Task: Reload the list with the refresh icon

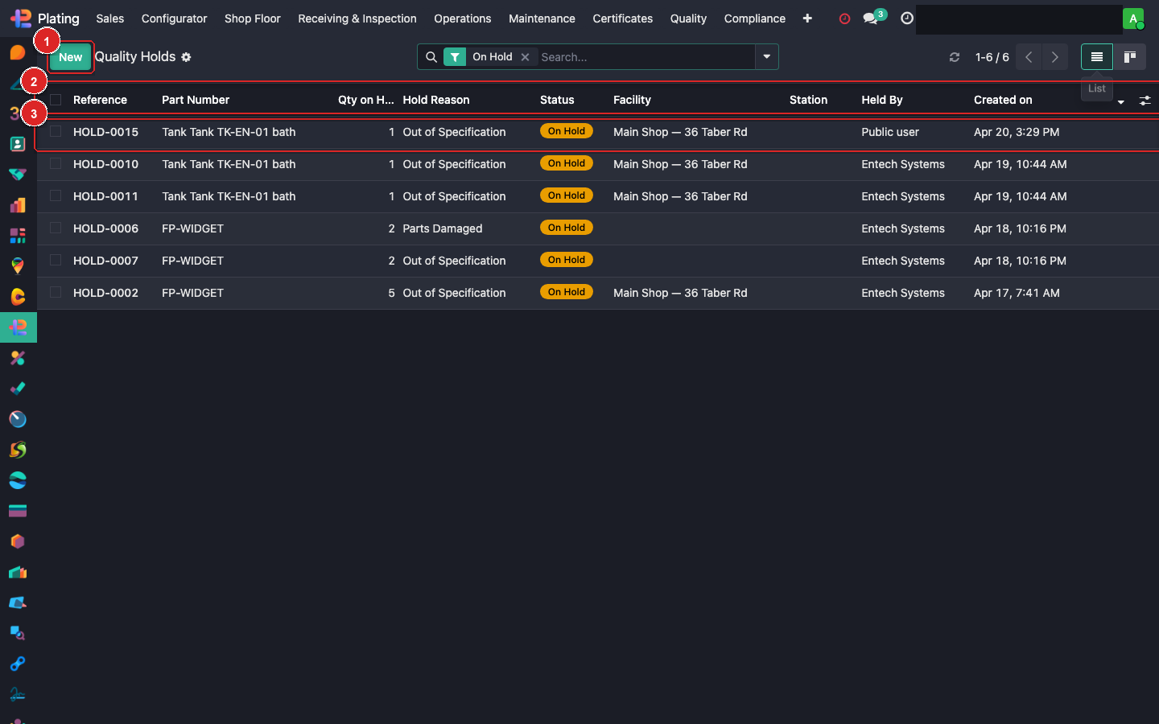Action: point(955,57)
